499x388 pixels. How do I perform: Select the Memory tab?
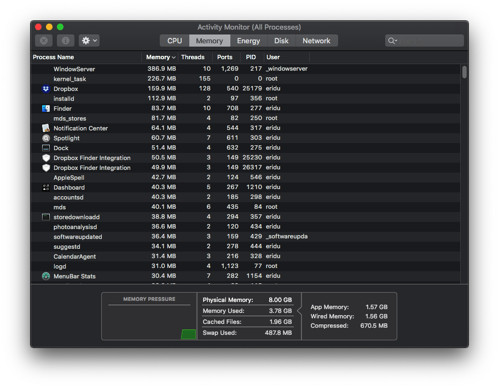(210, 41)
